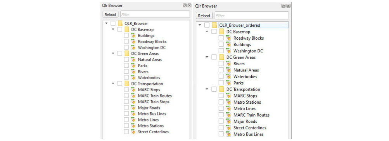Click the MARC Train Stops layer icon in the QLR_Browser tree
The width and height of the screenshot is (389, 141).
point(133,102)
